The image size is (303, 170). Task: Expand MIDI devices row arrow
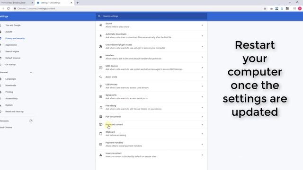point(202,68)
